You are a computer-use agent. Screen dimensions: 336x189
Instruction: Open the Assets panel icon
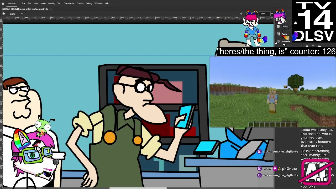[279, 34]
